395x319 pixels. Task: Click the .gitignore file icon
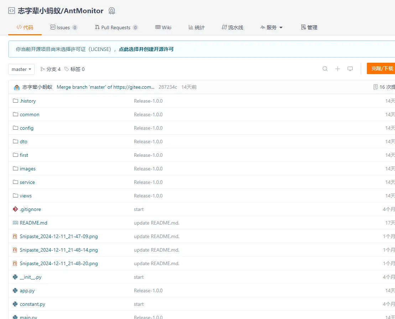click(x=15, y=209)
